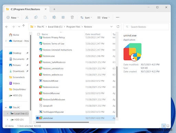Select Restoro Uninstall Instructions file
176x133 pixels.
click(57, 50)
